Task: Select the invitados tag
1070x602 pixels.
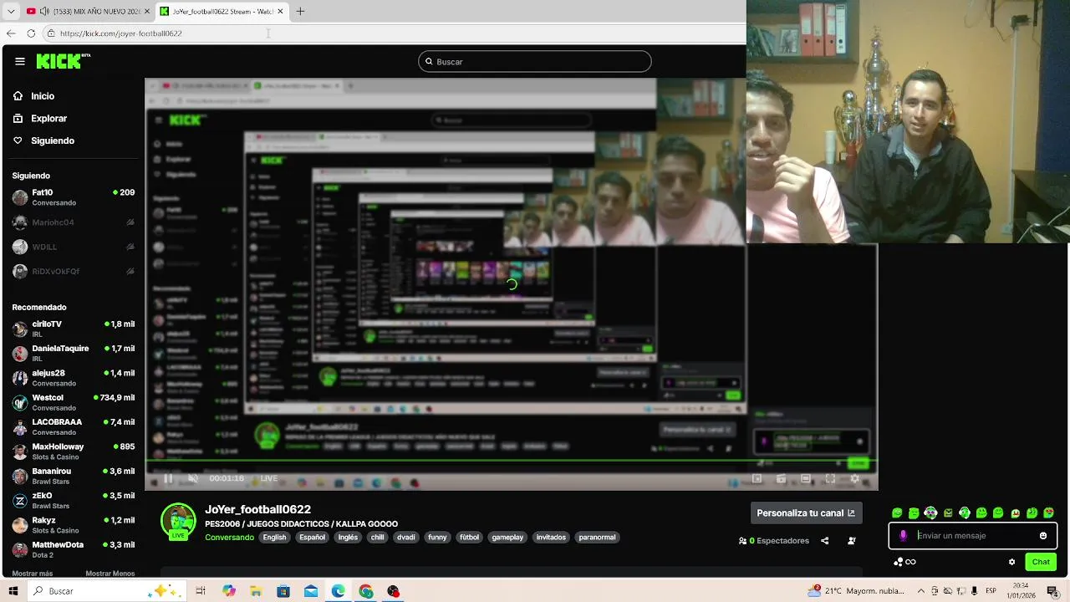Action: coord(551,538)
